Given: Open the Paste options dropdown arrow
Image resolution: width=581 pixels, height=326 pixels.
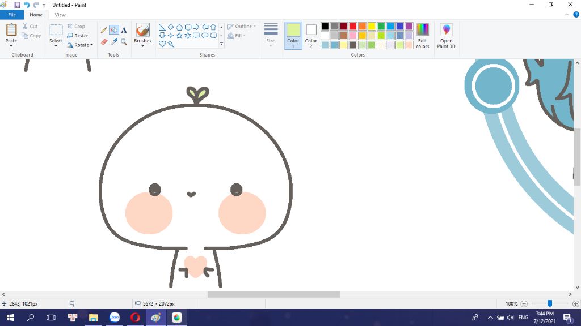Looking at the screenshot, I should pos(11,46).
